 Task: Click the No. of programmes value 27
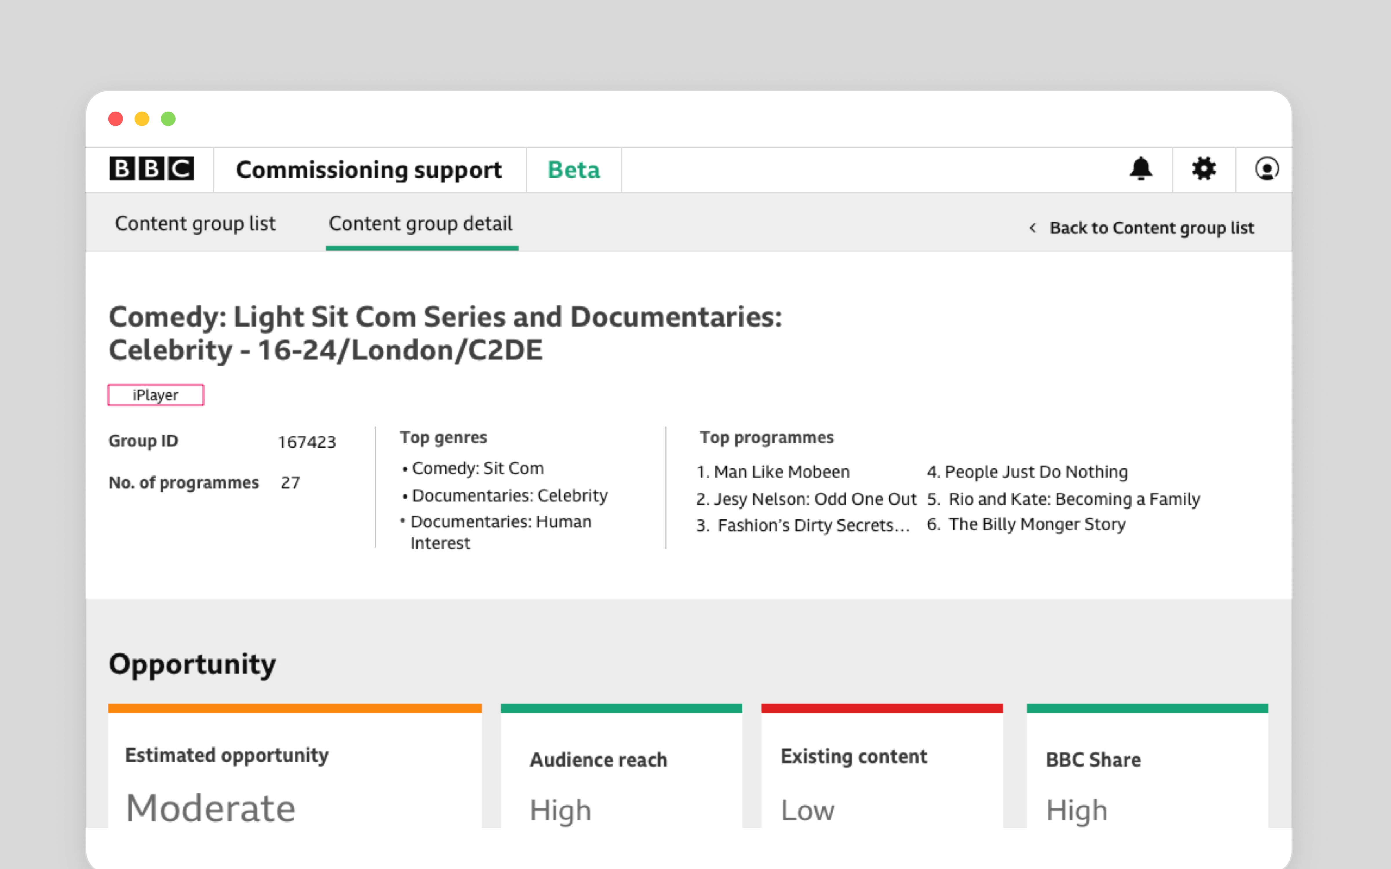(x=290, y=483)
